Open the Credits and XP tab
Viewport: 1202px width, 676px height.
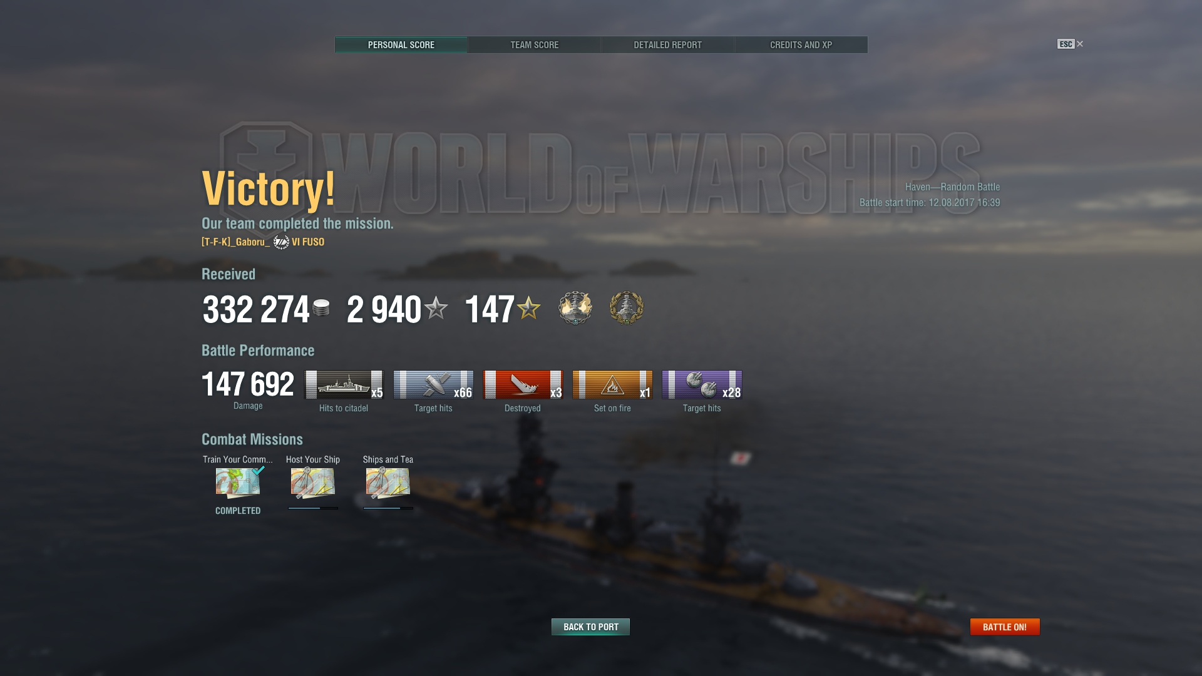coord(801,45)
